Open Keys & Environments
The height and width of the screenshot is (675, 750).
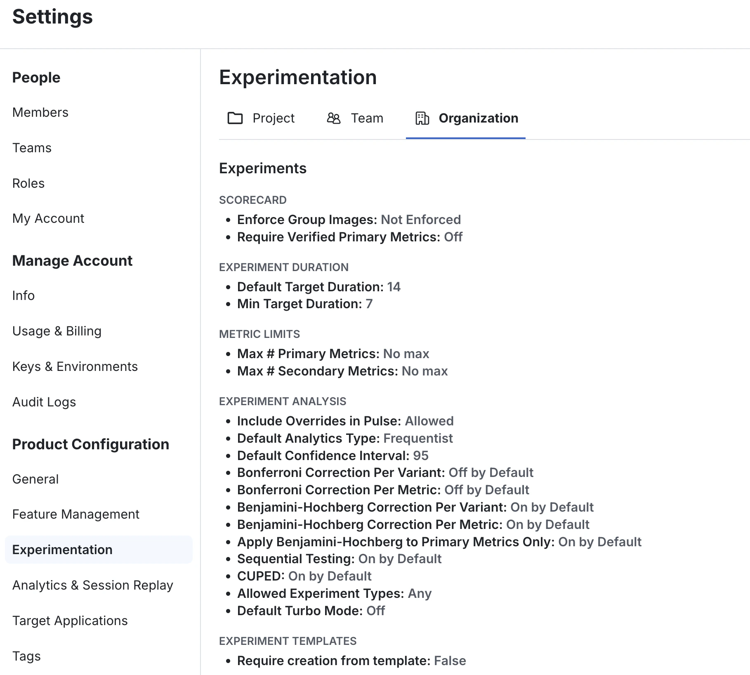point(75,366)
